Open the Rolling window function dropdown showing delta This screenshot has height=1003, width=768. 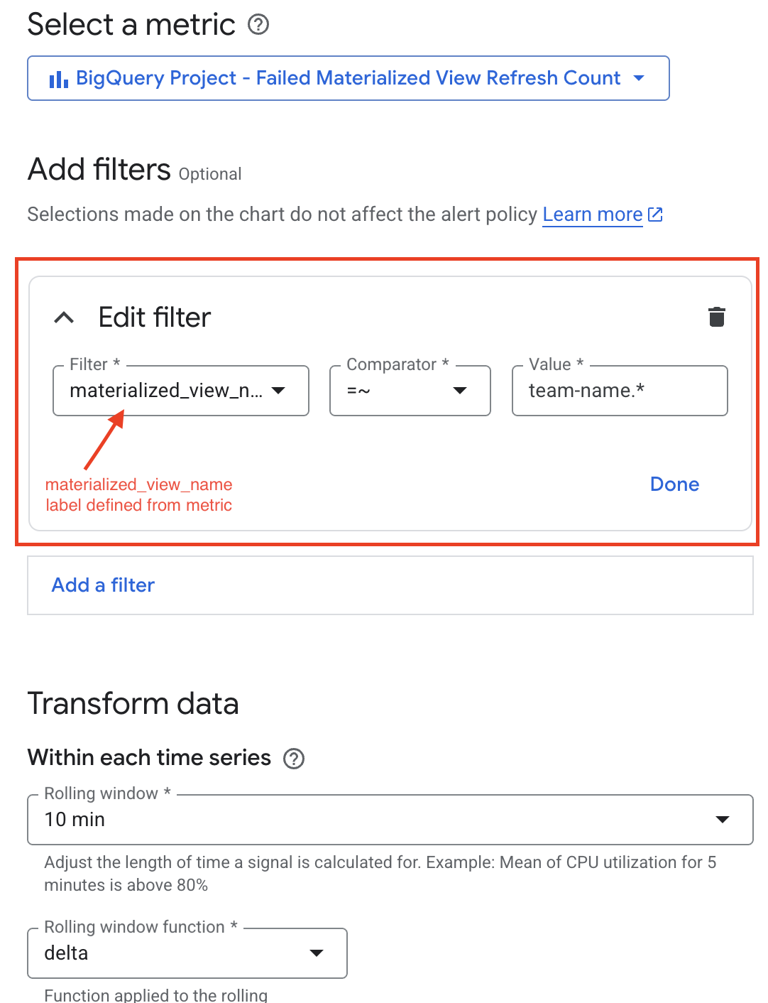pyautogui.click(x=186, y=953)
